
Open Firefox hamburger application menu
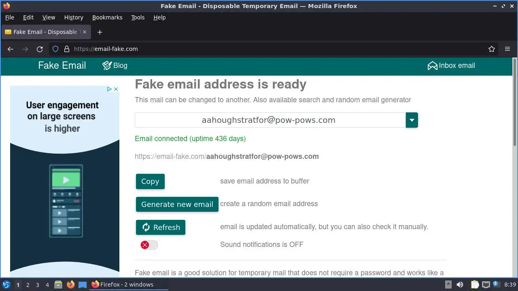[507, 49]
